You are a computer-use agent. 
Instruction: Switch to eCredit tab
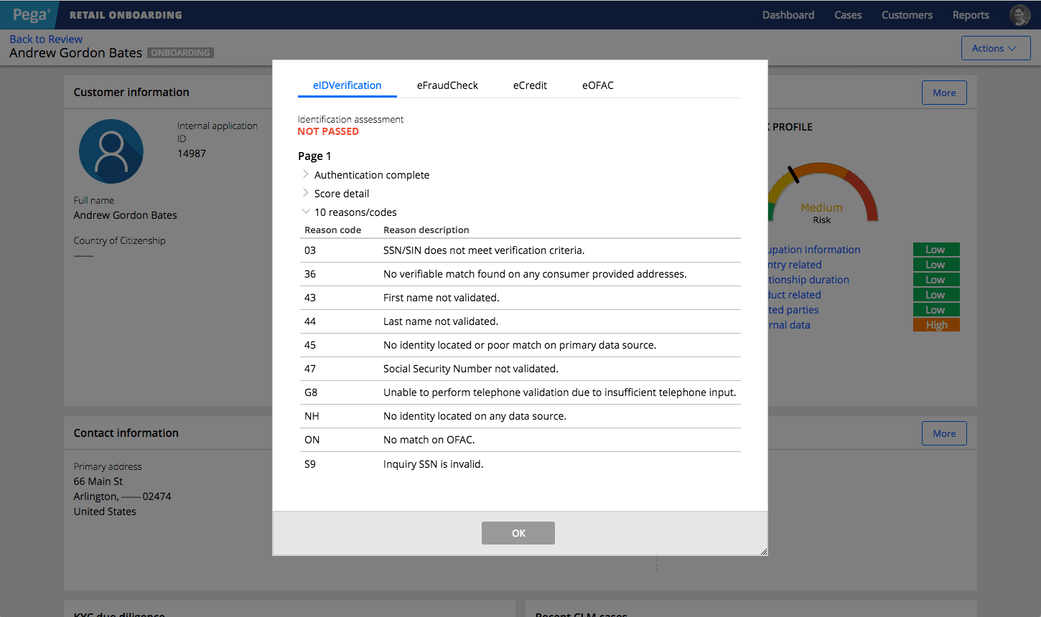click(x=530, y=85)
